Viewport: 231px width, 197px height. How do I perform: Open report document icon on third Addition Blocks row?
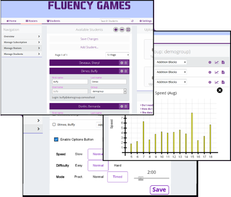point(223,82)
